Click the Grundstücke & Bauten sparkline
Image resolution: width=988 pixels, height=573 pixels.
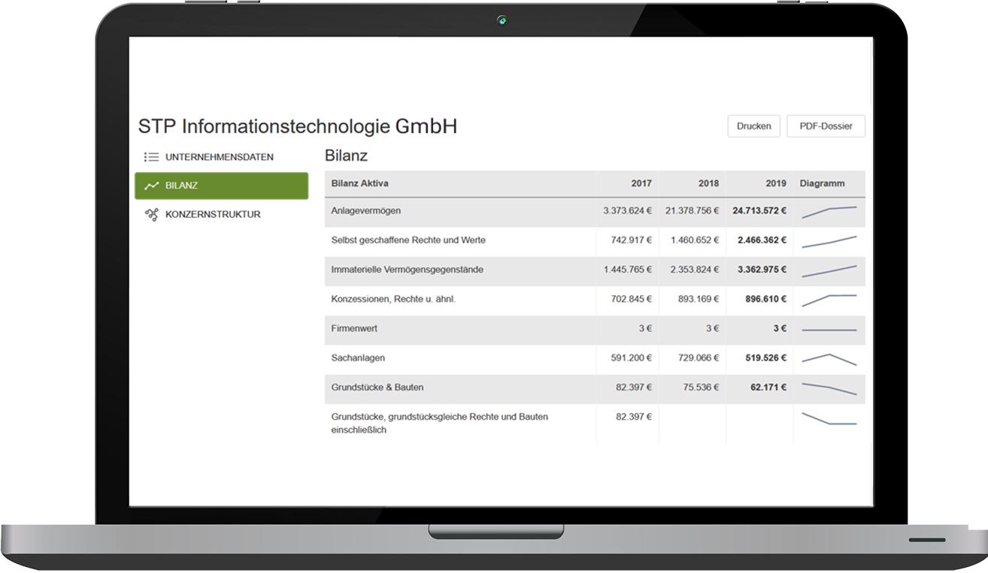click(x=829, y=388)
